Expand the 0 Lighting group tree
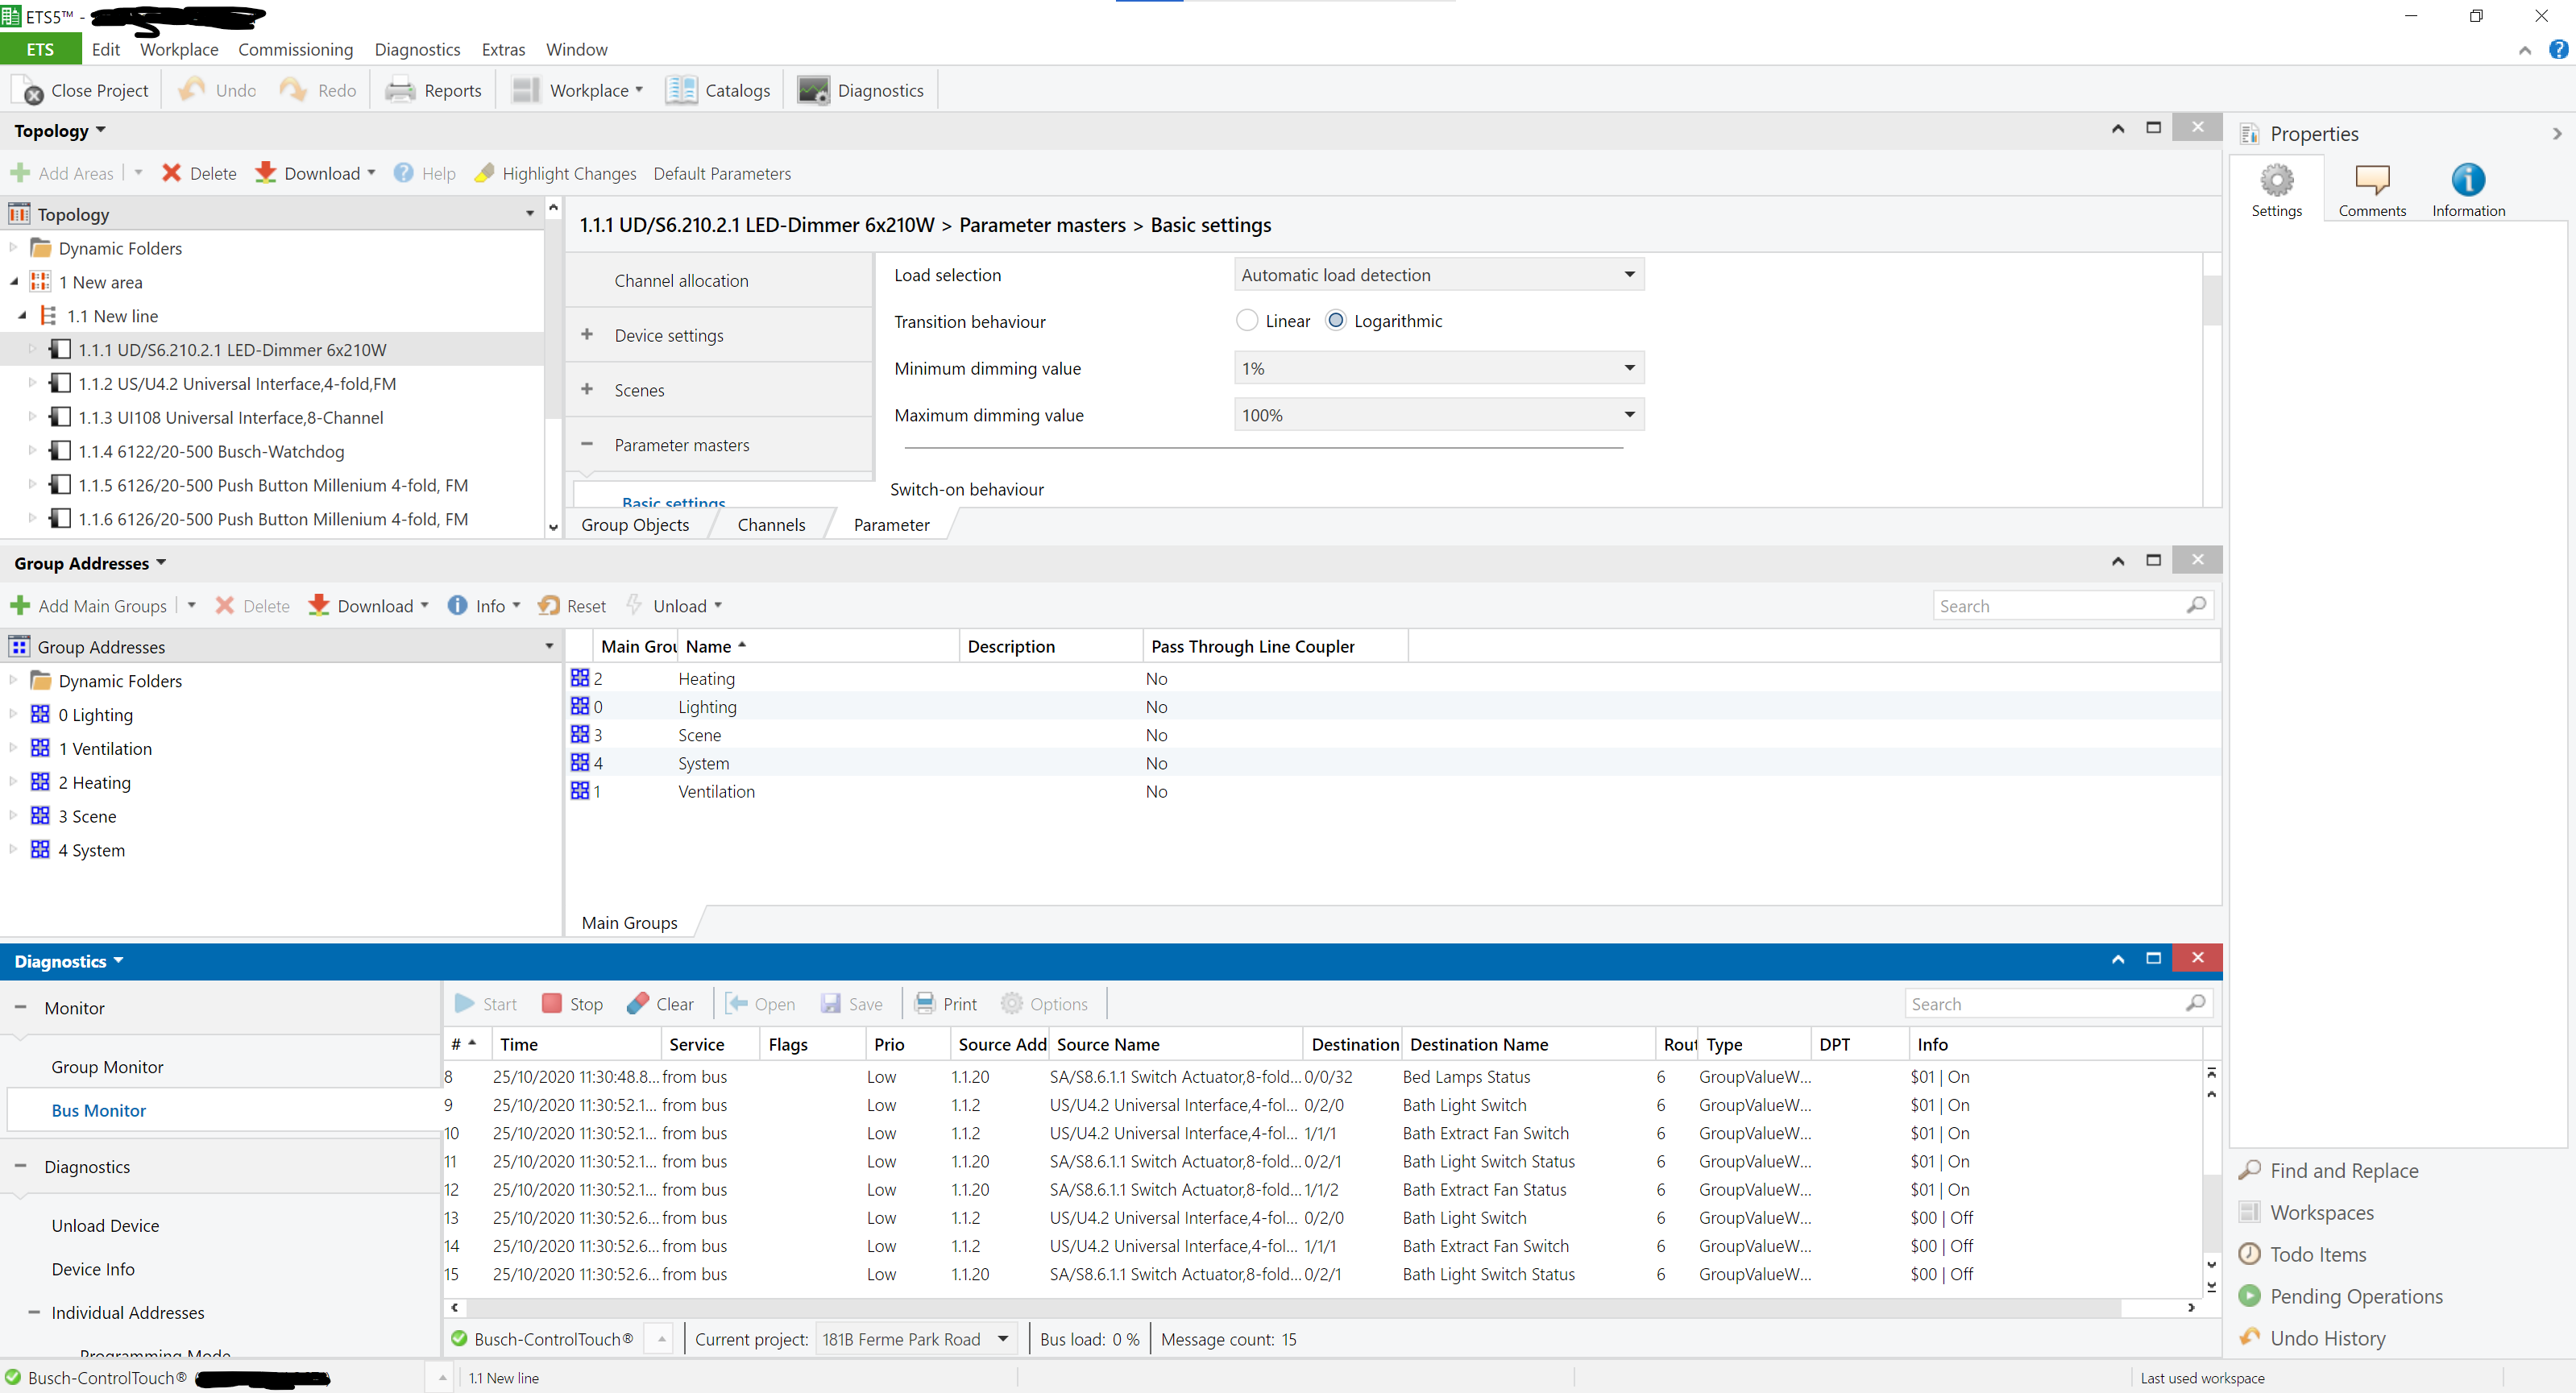Image resolution: width=2576 pixels, height=1393 pixels. [13, 714]
